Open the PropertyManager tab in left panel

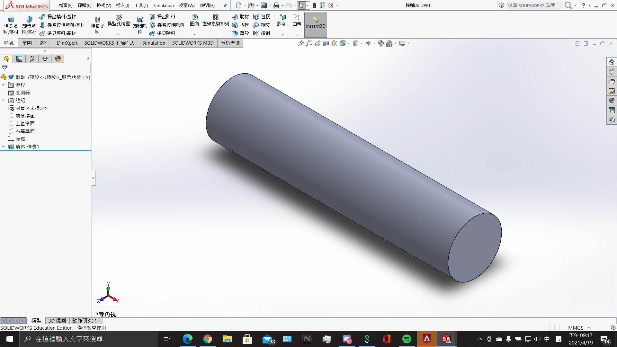(x=19, y=59)
